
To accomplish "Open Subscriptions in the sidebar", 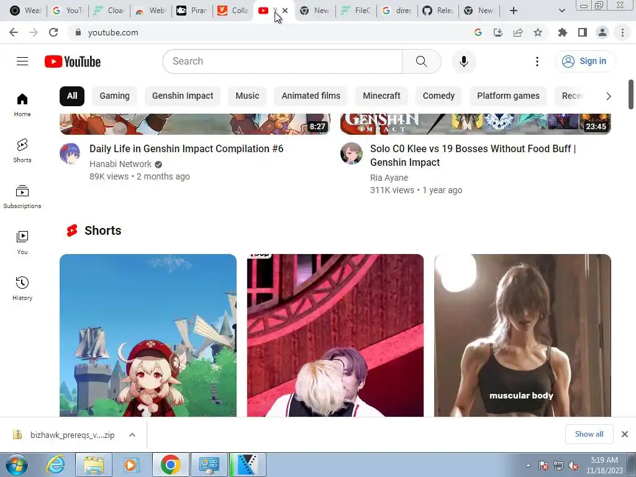I will 22,197.
